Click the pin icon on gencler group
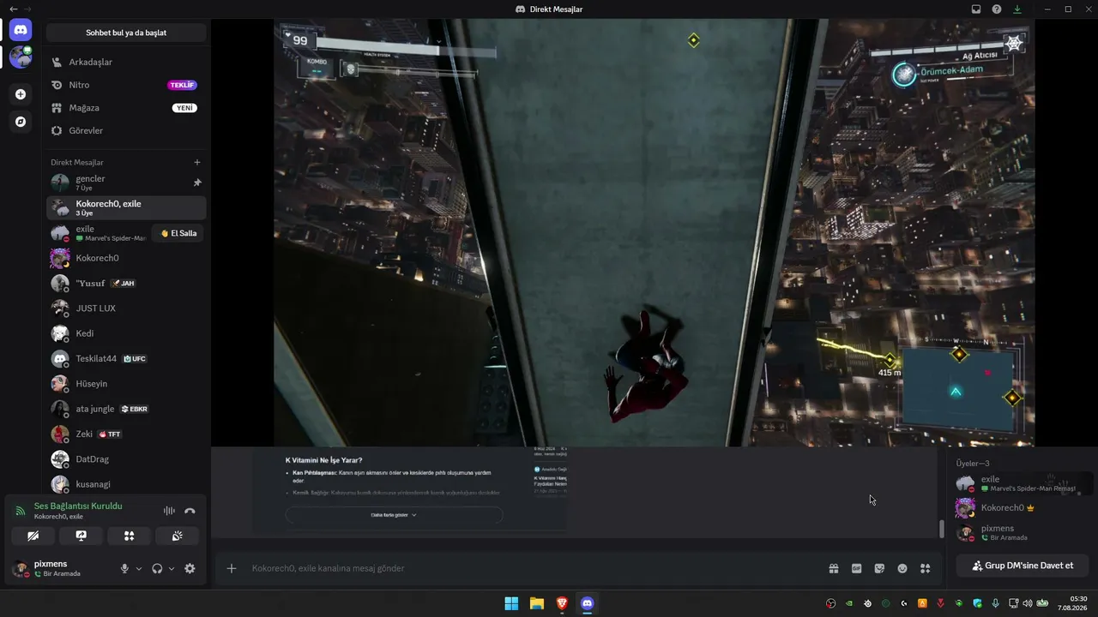This screenshot has width=1098, height=617. point(197,183)
